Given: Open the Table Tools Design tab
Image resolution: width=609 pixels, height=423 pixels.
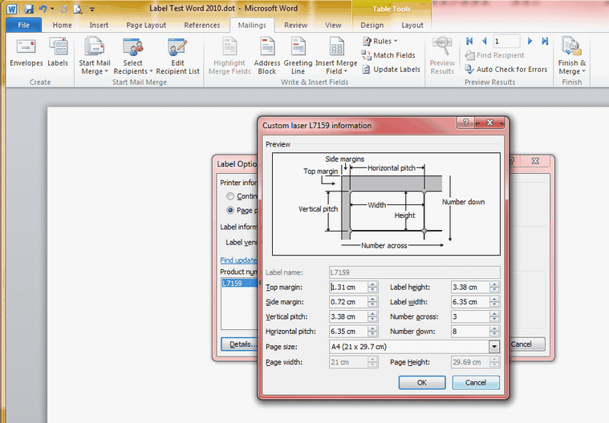Looking at the screenshot, I should tap(371, 25).
